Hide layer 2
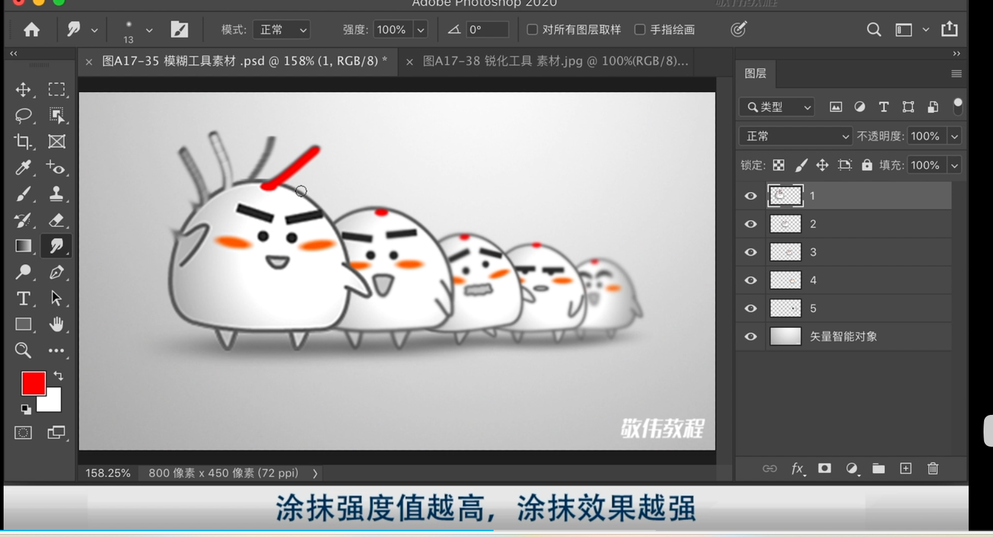 point(750,224)
